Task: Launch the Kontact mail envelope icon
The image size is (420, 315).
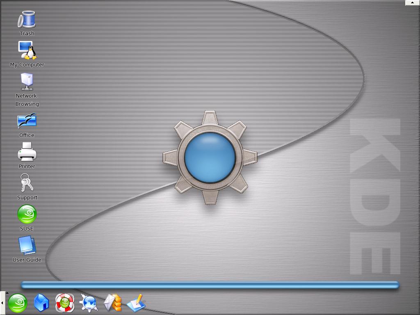Action: coord(113,303)
